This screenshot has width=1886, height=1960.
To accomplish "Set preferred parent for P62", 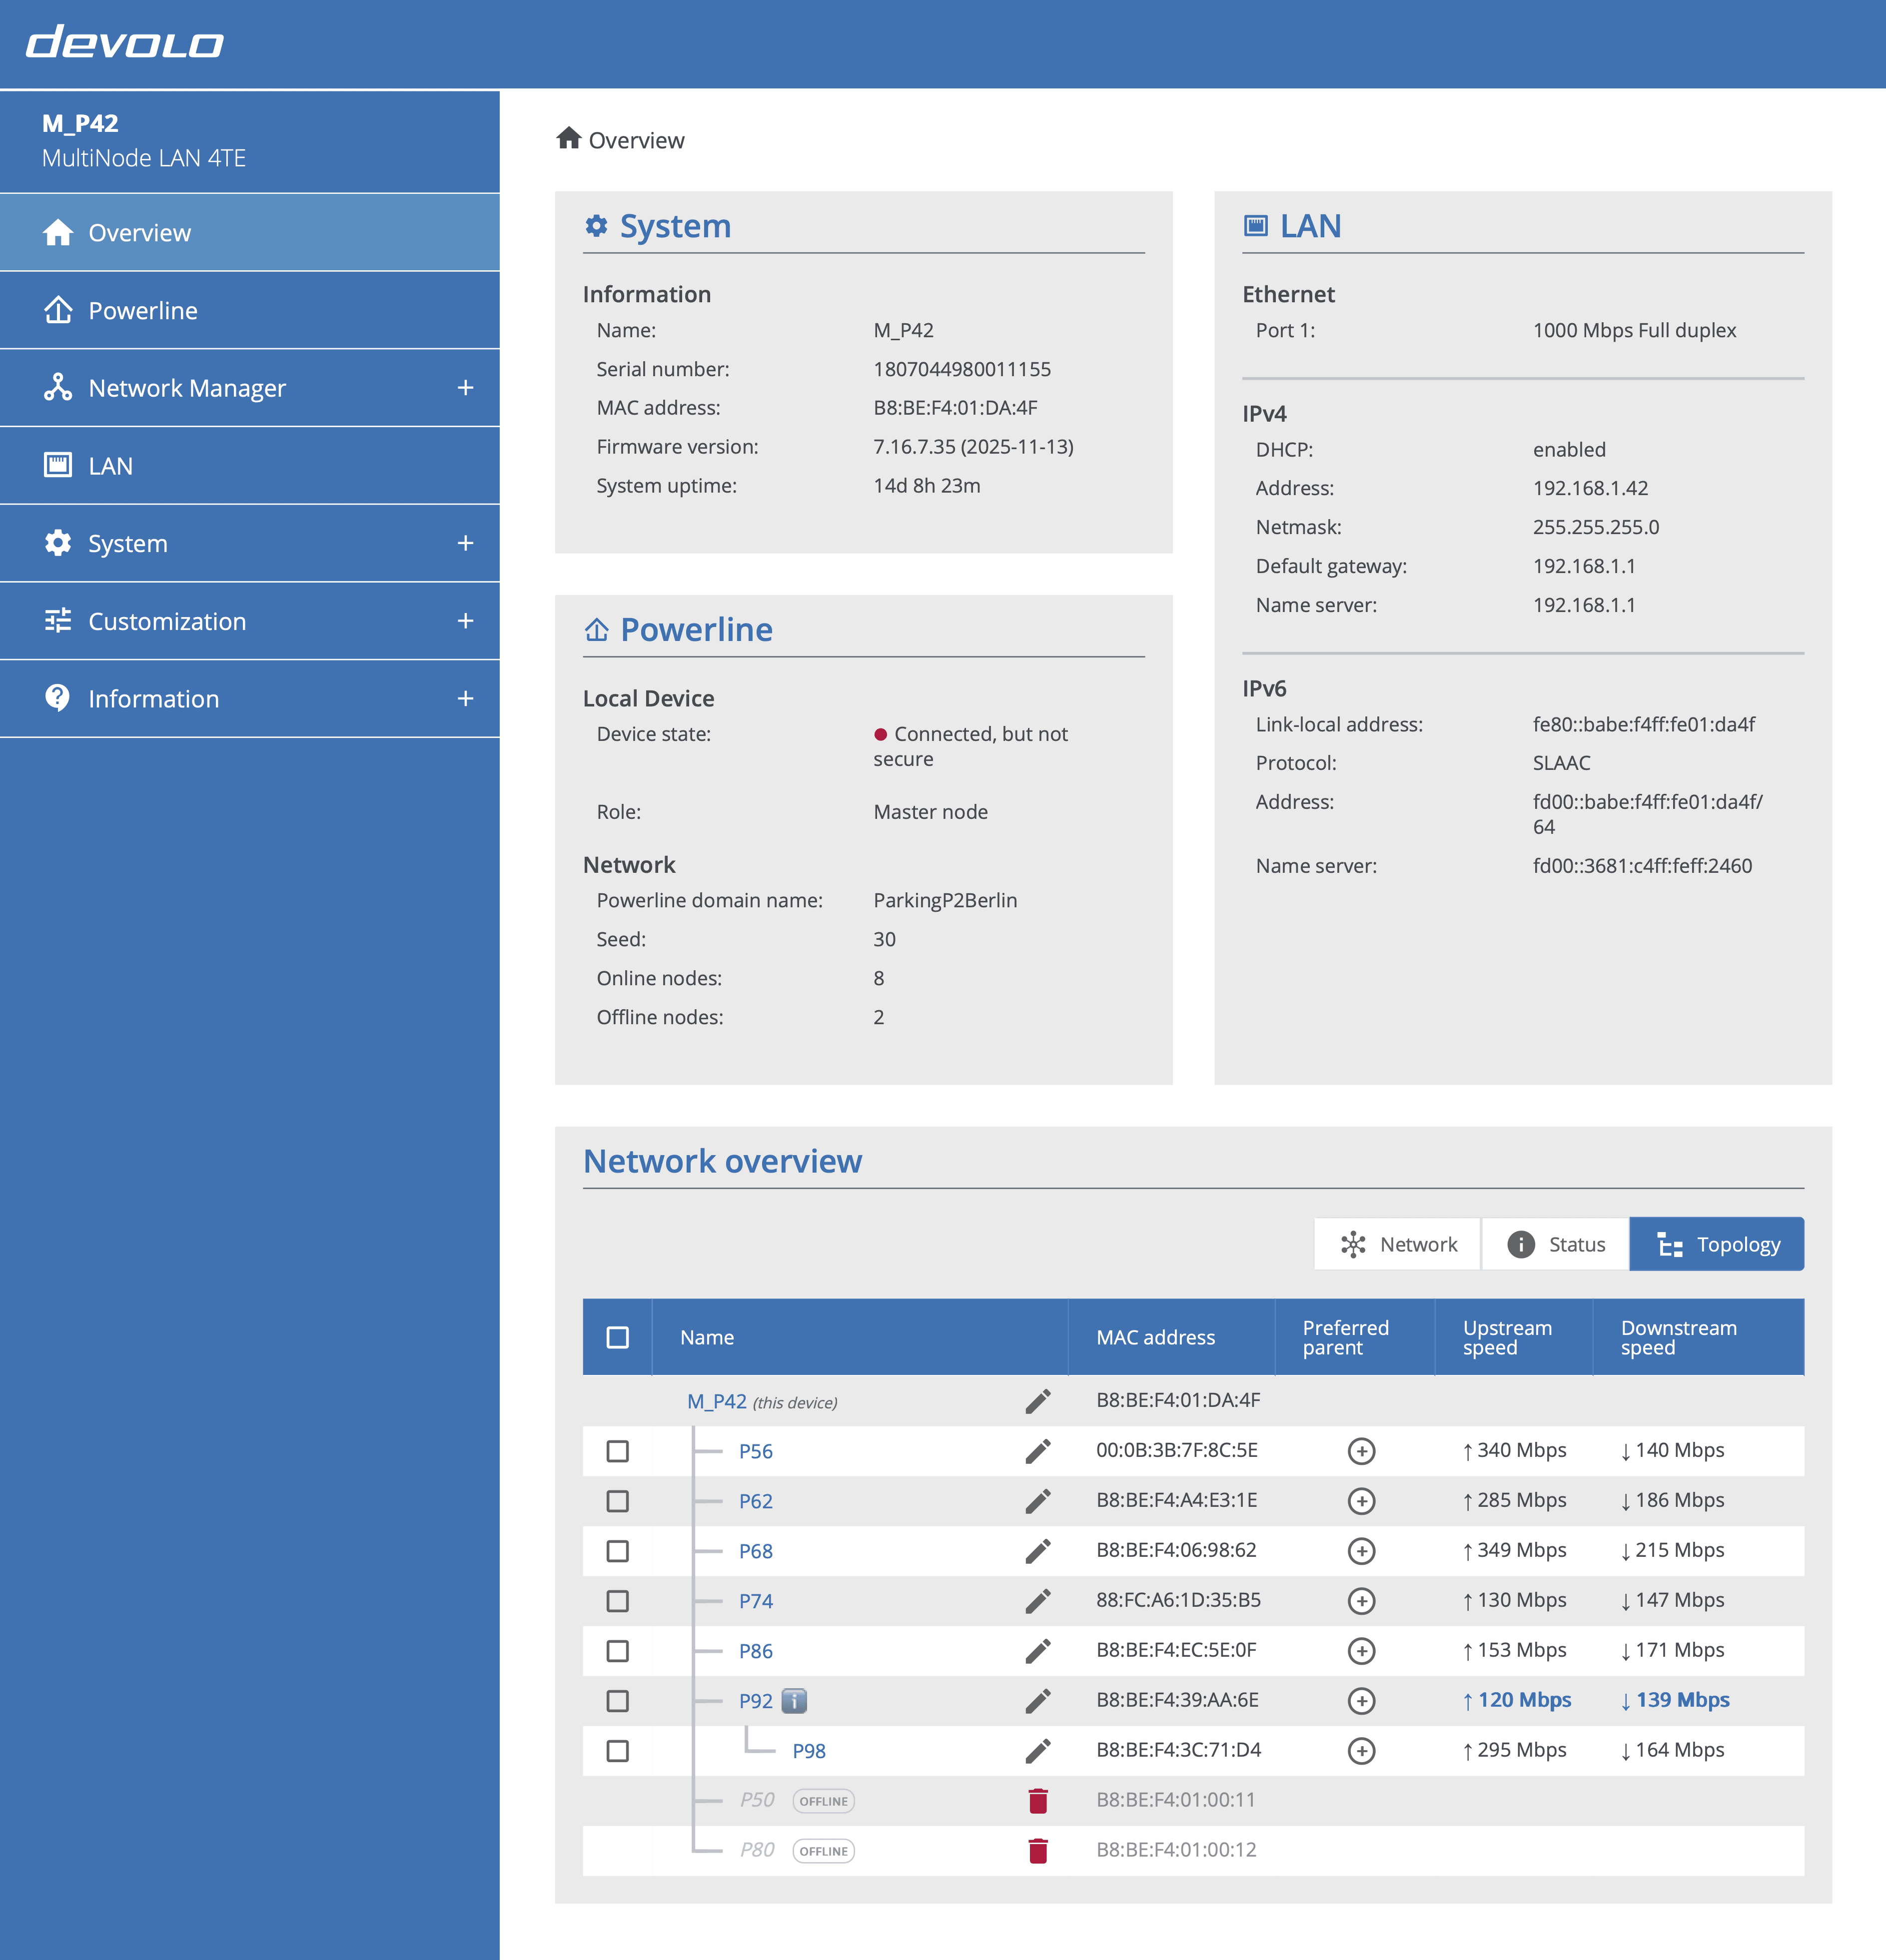I will click(1361, 1501).
